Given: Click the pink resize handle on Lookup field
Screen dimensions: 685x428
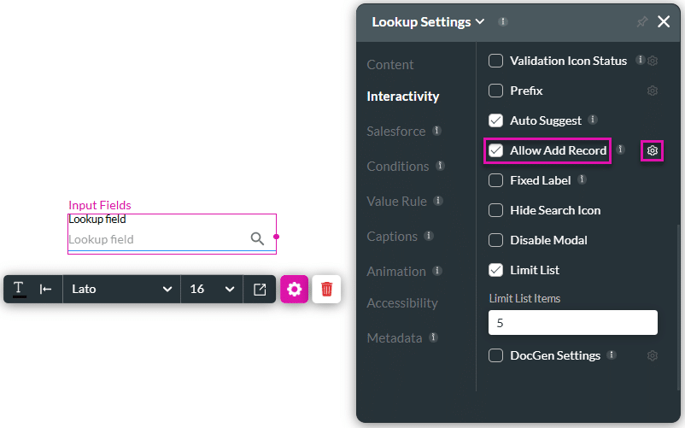Looking at the screenshot, I should [276, 237].
